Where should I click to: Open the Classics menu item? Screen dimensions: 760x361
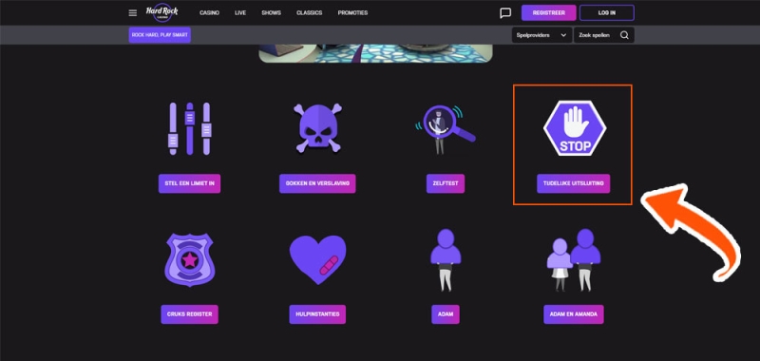pos(310,13)
